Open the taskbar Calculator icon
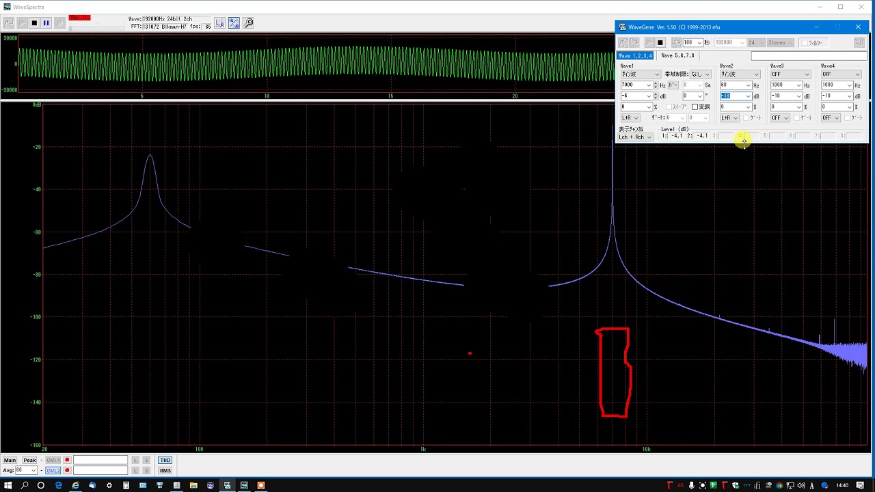The image size is (875, 492). point(126,485)
